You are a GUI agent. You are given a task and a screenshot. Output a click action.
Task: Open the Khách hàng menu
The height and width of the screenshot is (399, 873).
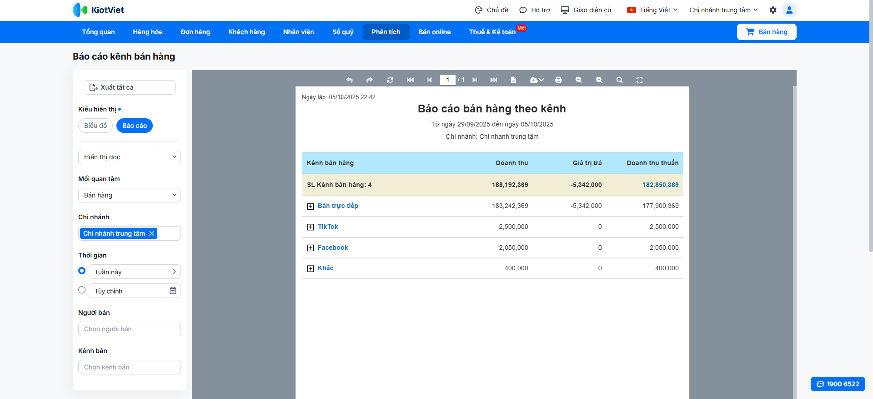(x=247, y=32)
